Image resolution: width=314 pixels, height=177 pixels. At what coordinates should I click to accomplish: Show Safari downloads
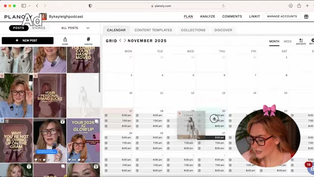pyautogui.click(x=290, y=6)
